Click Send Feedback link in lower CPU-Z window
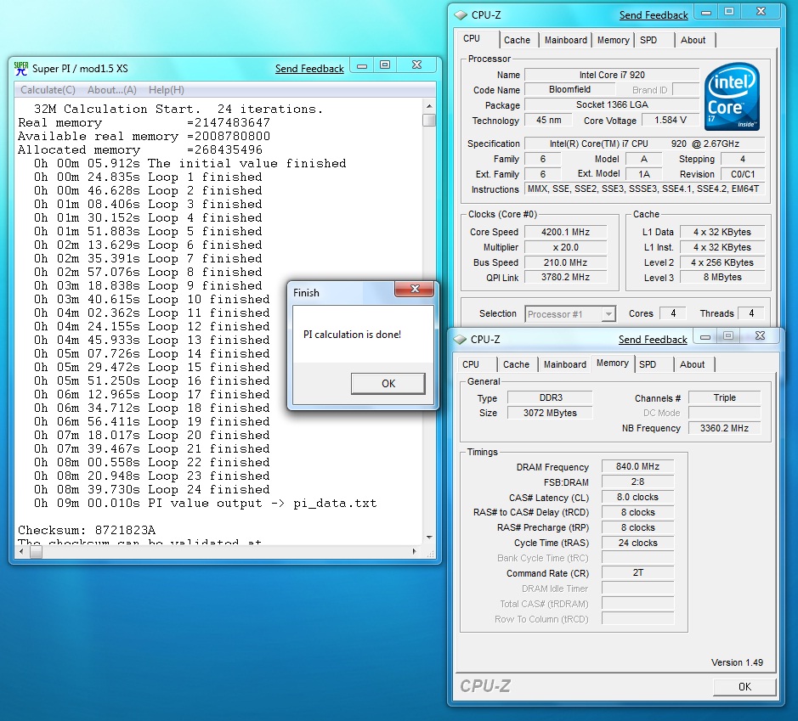 (x=653, y=340)
